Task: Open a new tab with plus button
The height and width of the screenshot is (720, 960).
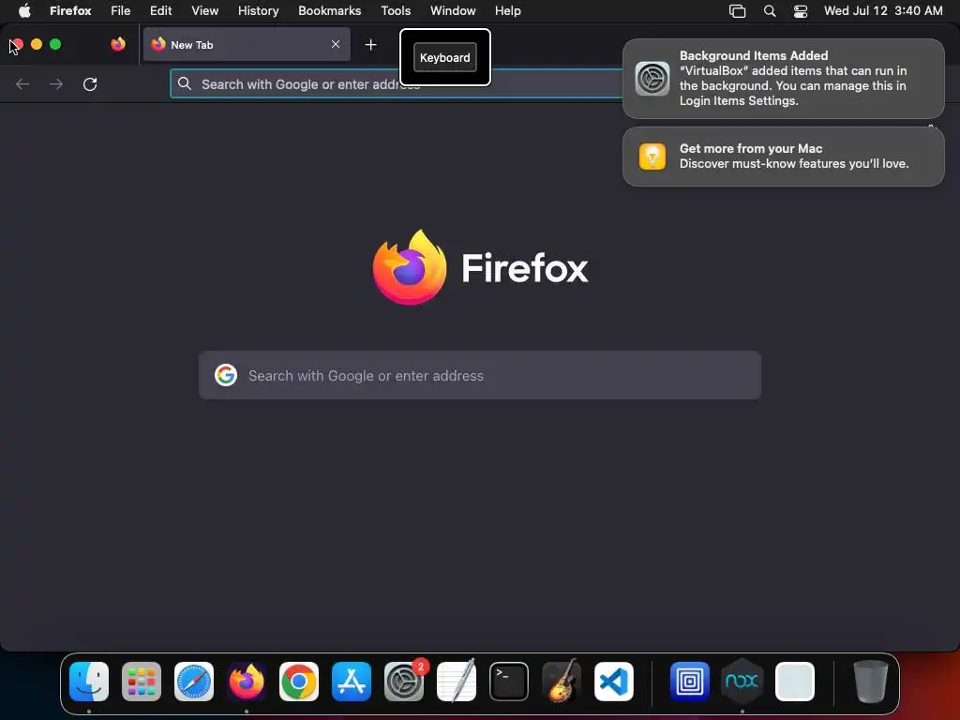Action: coord(370,45)
